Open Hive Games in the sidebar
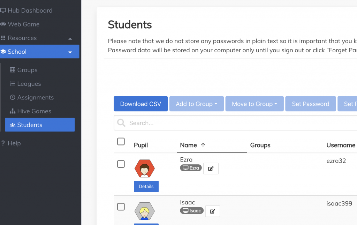The image size is (357, 225). click(x=34, y=111)
